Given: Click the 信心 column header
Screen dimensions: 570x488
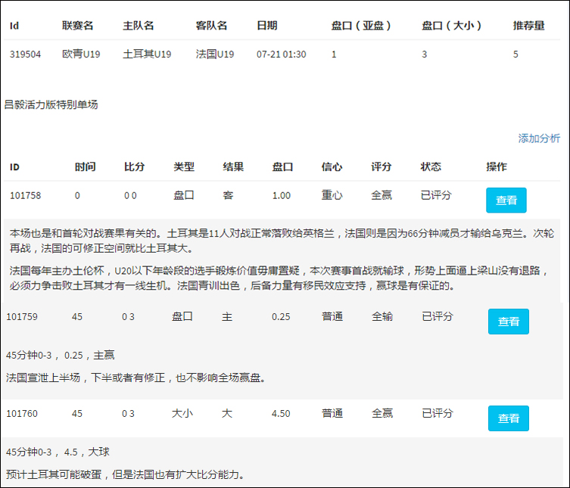Looking at the screenshot, I should pos(332,166).
